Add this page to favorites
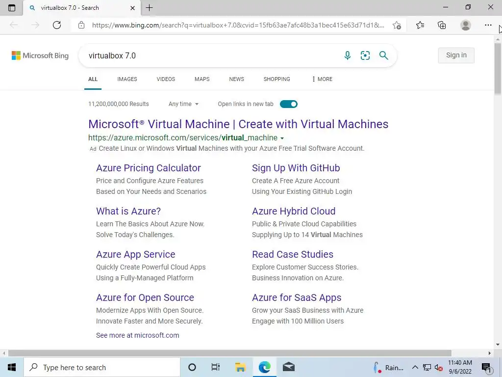This screenshot has height=377, width=502. tap(397, 26)
